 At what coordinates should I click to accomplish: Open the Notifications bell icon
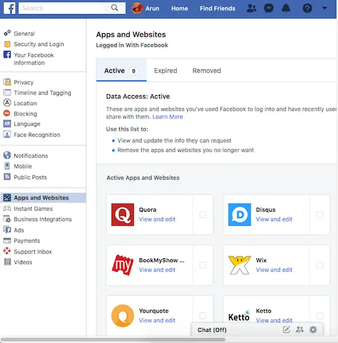click(286, 9)
